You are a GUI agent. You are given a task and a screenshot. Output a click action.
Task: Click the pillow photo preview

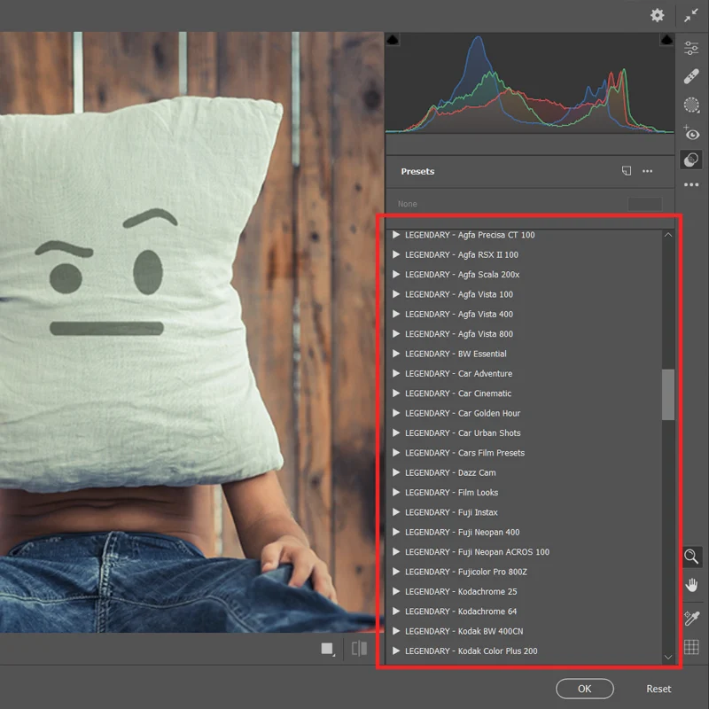(191, 331)
